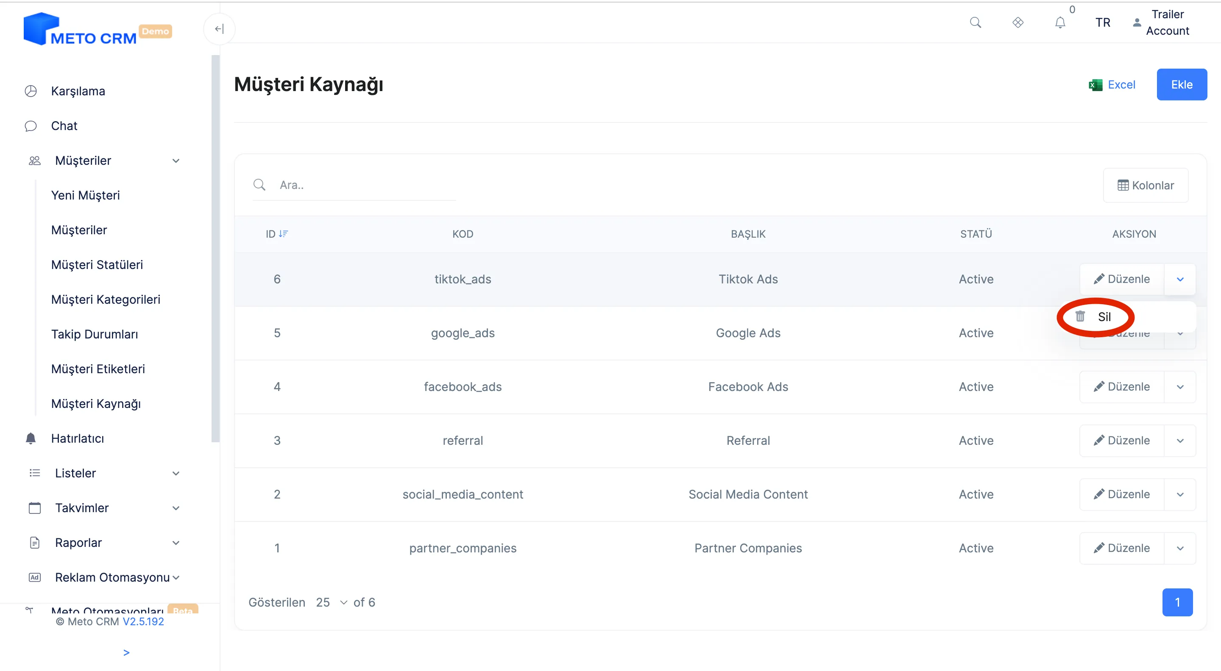Click the Raporlar document icon
This screenshot has height=671, width=1221.
[35, 543]
